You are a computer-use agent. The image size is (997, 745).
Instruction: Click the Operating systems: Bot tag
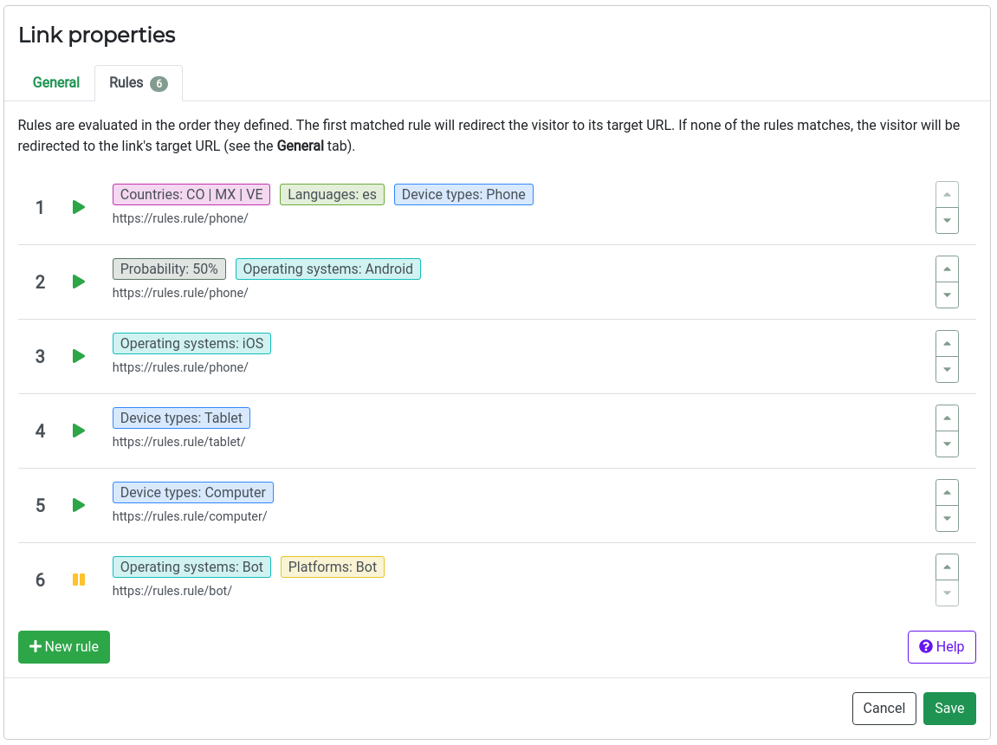pos(191,567)
